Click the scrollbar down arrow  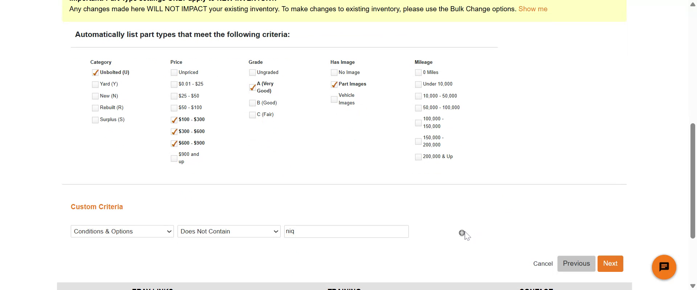click(x=693, y=286)
